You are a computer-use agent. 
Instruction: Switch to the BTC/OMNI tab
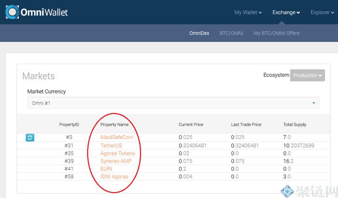coord(231,33)
